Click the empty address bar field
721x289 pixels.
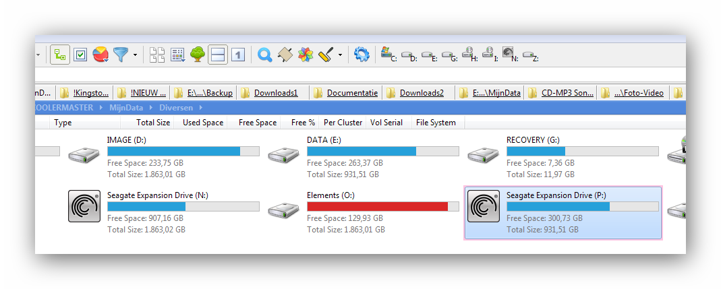click(x=360, y=75)
